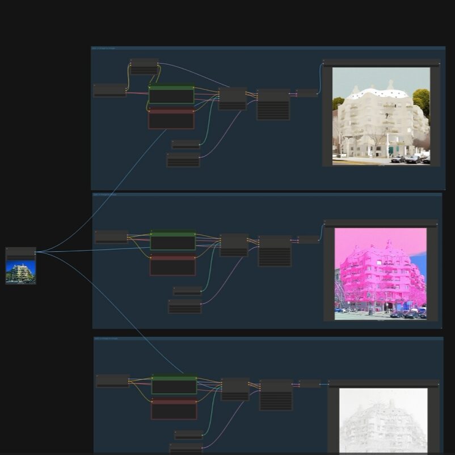This screenshot has width=455, height=455.
Task: Click the title bar of the bottom group
Action: [268, 339]
